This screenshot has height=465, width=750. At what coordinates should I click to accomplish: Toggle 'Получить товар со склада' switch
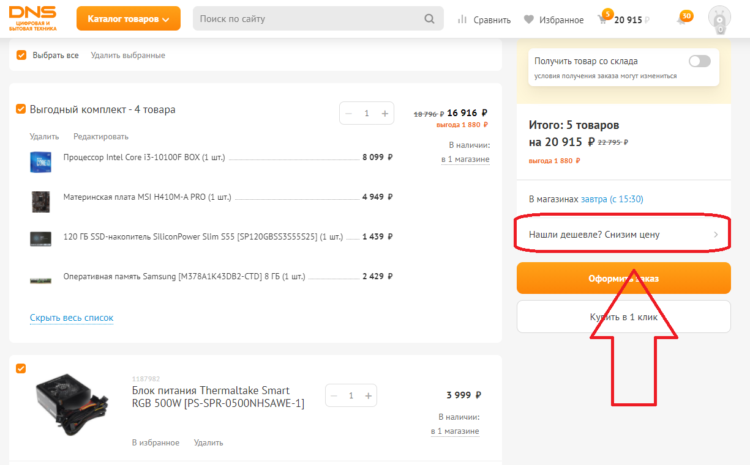tap(699, 61)
